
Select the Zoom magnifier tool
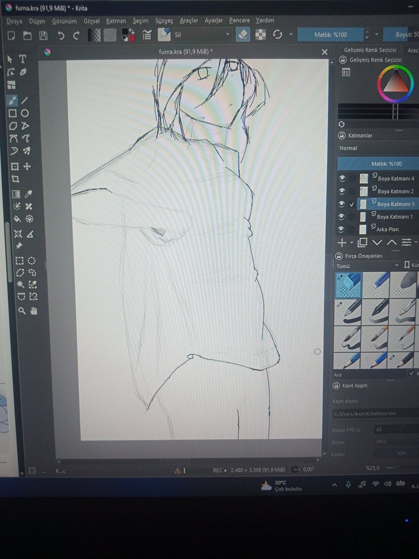[22, 311]
